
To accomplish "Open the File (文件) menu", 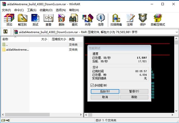I will [x=6, y=10].
